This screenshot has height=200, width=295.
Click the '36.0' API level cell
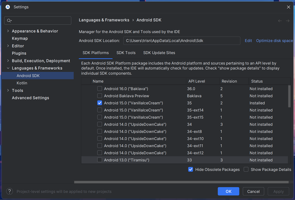click(191, 89)
